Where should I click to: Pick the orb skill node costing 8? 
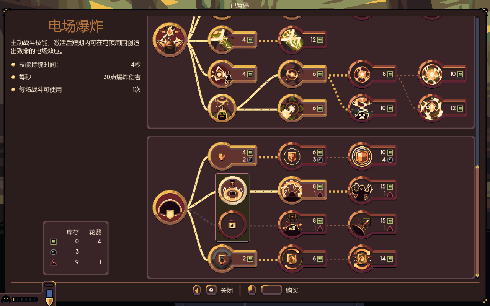(x=372, y=74)
